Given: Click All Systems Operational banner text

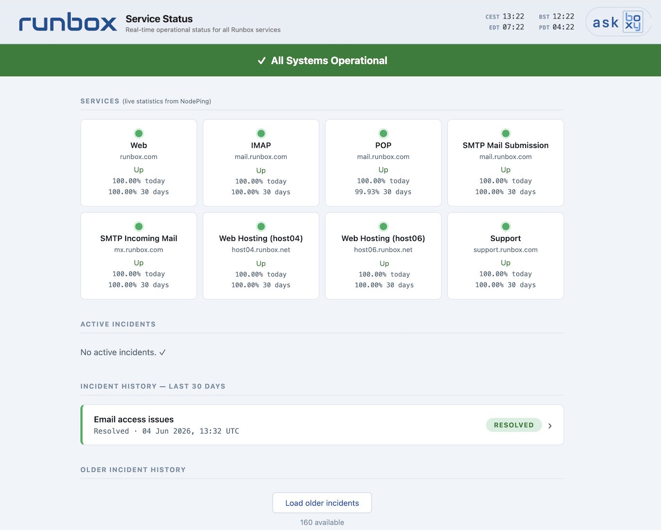Looking at the screenshot, I should (x=329, y=61).
